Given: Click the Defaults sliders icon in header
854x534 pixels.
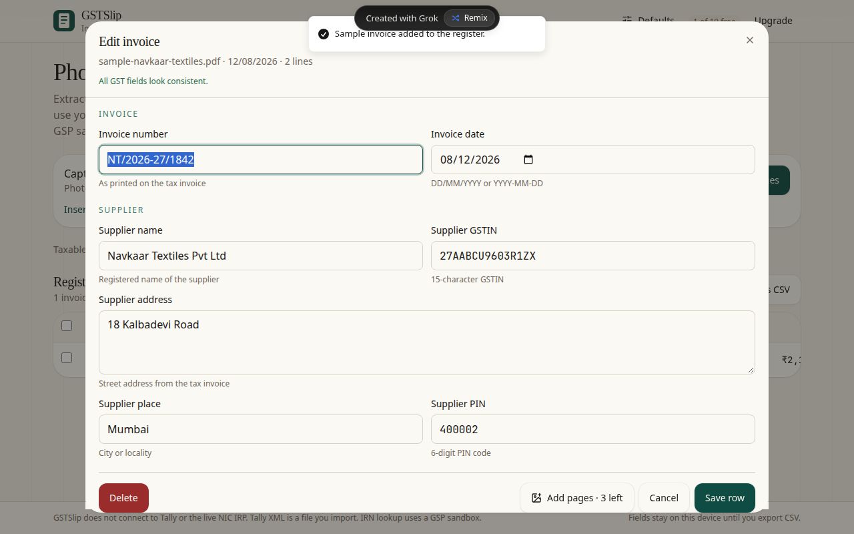Looking at the screenshot, I should pyautogui.click(x=627, y=20).
